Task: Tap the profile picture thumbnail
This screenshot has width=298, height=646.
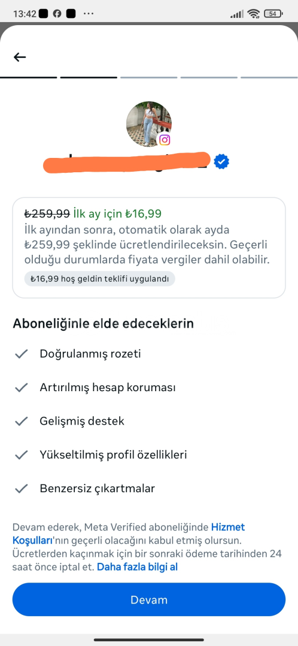Action: pyautogui.click(x=148, y=124)
